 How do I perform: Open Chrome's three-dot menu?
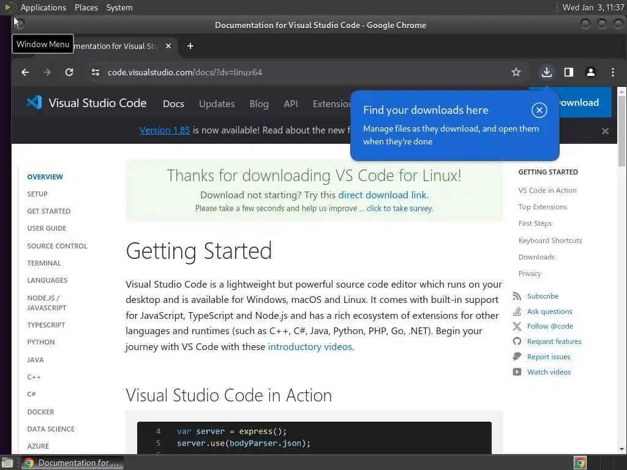(x=612, y=72)
